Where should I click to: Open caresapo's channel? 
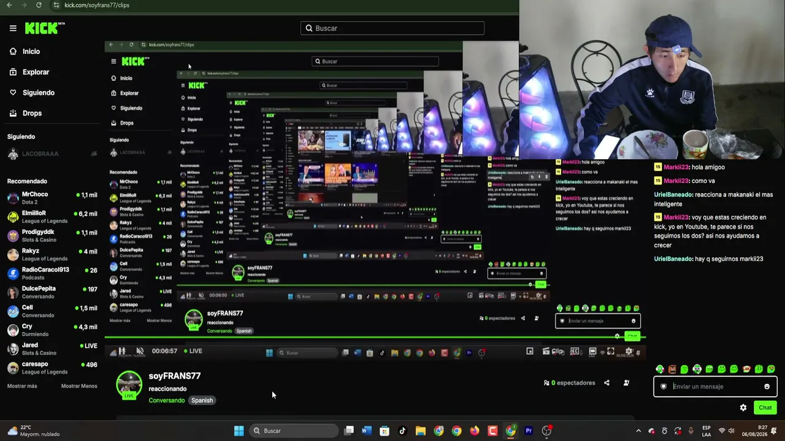52,367
